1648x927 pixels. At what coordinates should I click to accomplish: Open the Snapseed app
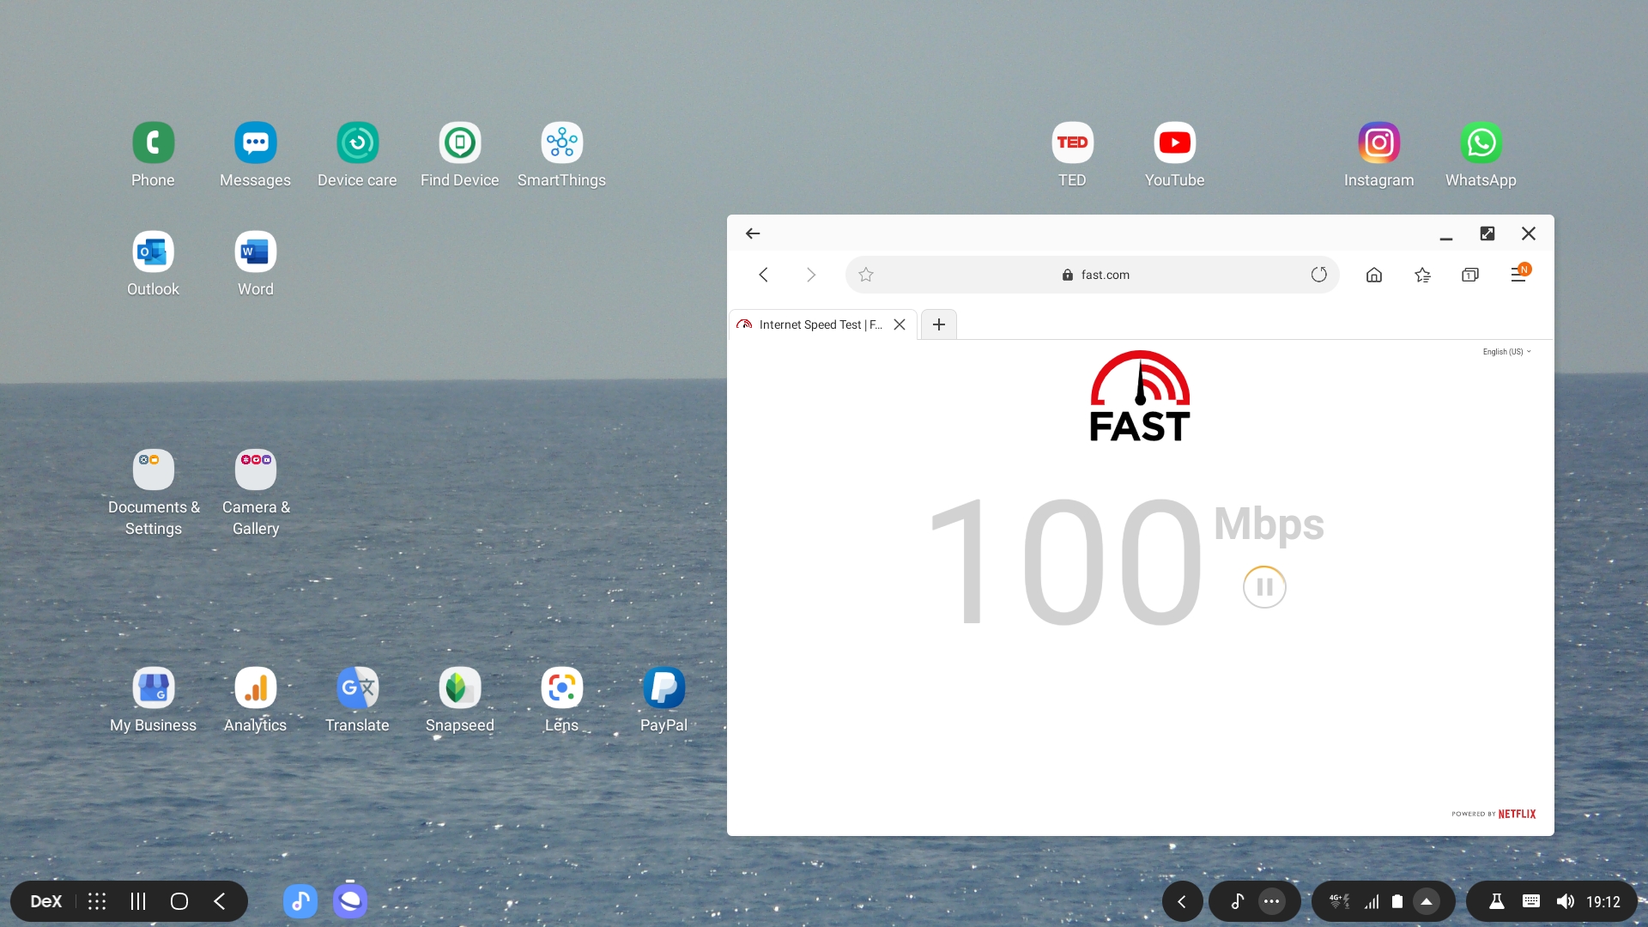coord(459,688)
